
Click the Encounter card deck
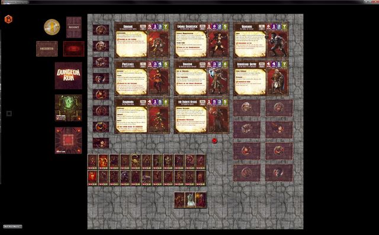click(x=47, y=48)
